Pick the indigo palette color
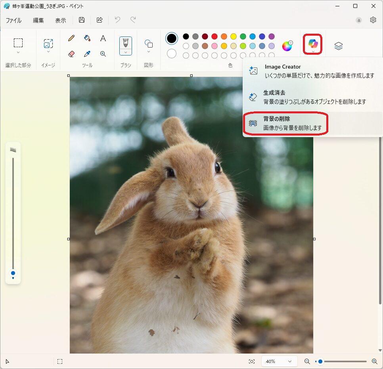This screenshot has height=369, width=383. (x=262, y=36)
